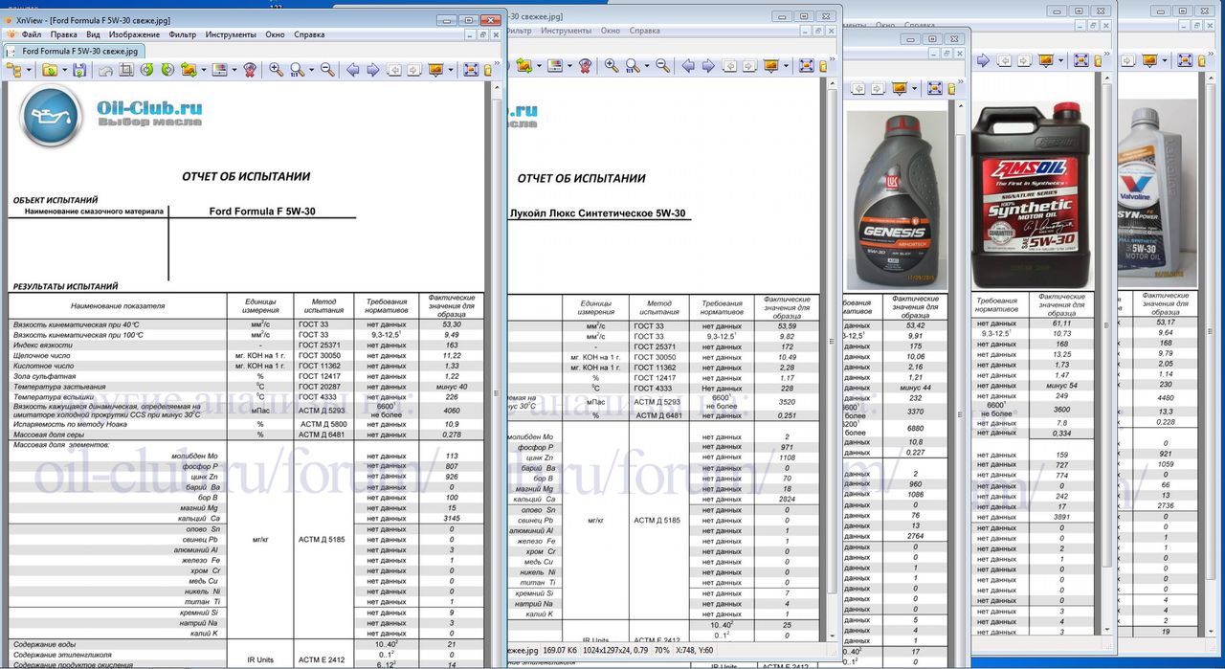The width and height of the screenshot is (1225, 669).
Task: Click the Lukoil Genesis bottle photo
Action: tap(897, 201)
